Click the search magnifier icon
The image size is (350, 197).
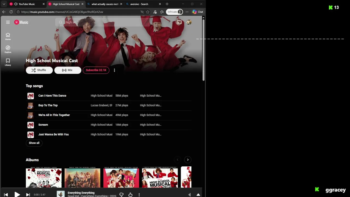pyautogui.click(x=61, y=22)
